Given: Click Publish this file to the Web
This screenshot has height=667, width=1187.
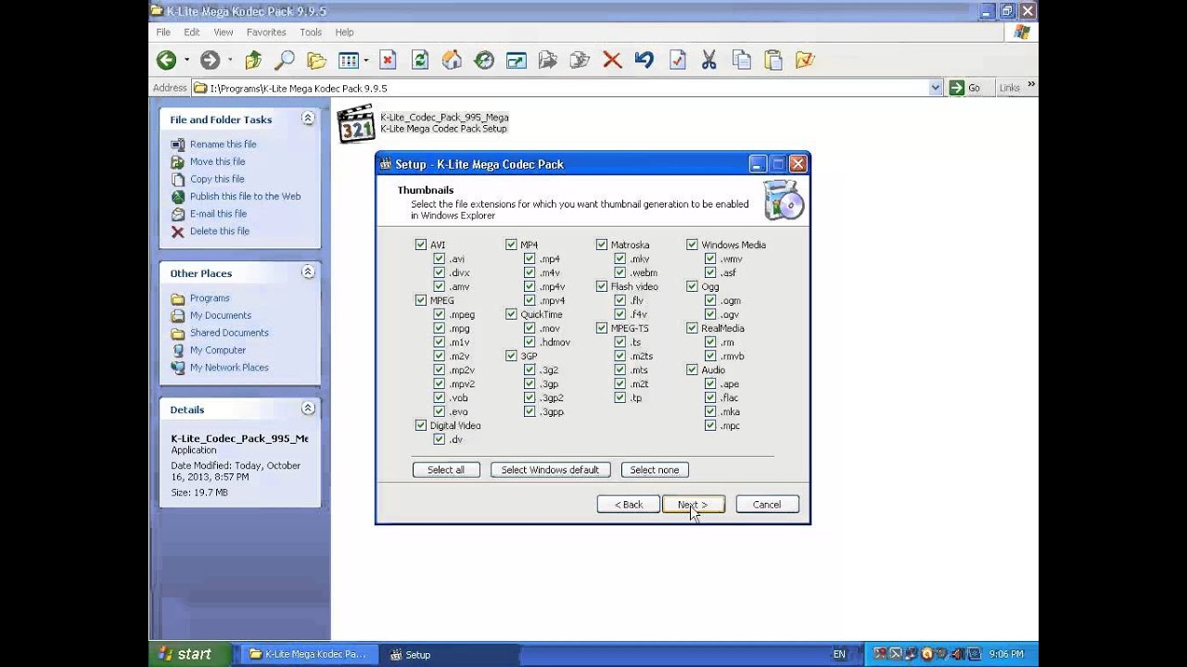Looking at the screenshot, I should pos(246,196).
